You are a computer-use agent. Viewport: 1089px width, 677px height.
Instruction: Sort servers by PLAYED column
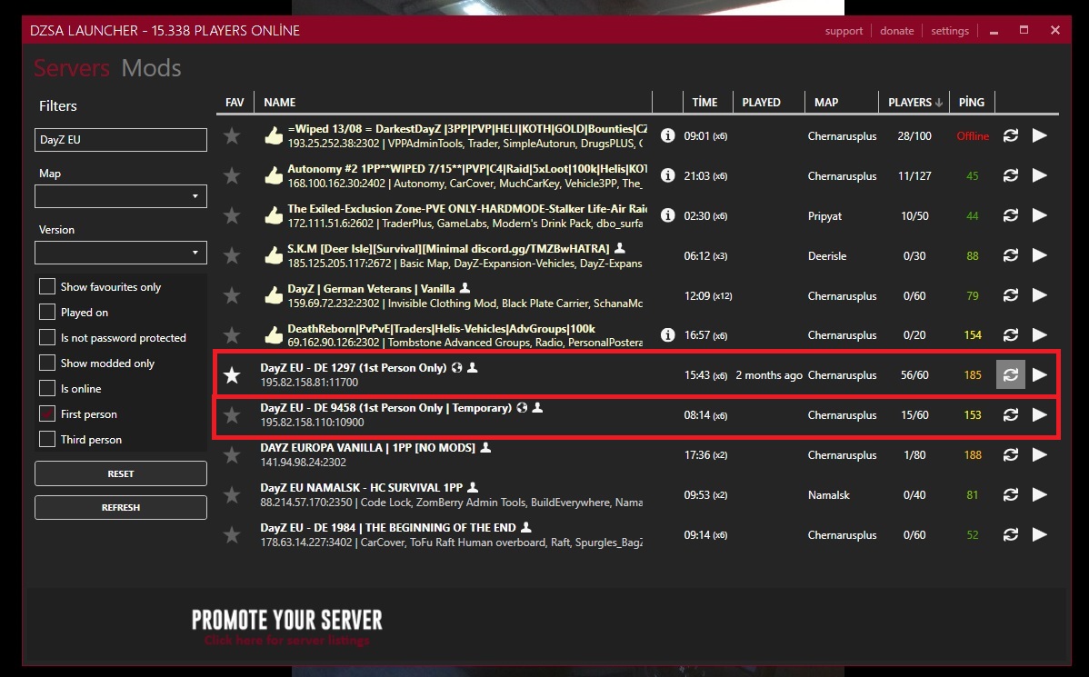(x=761, y=102)
